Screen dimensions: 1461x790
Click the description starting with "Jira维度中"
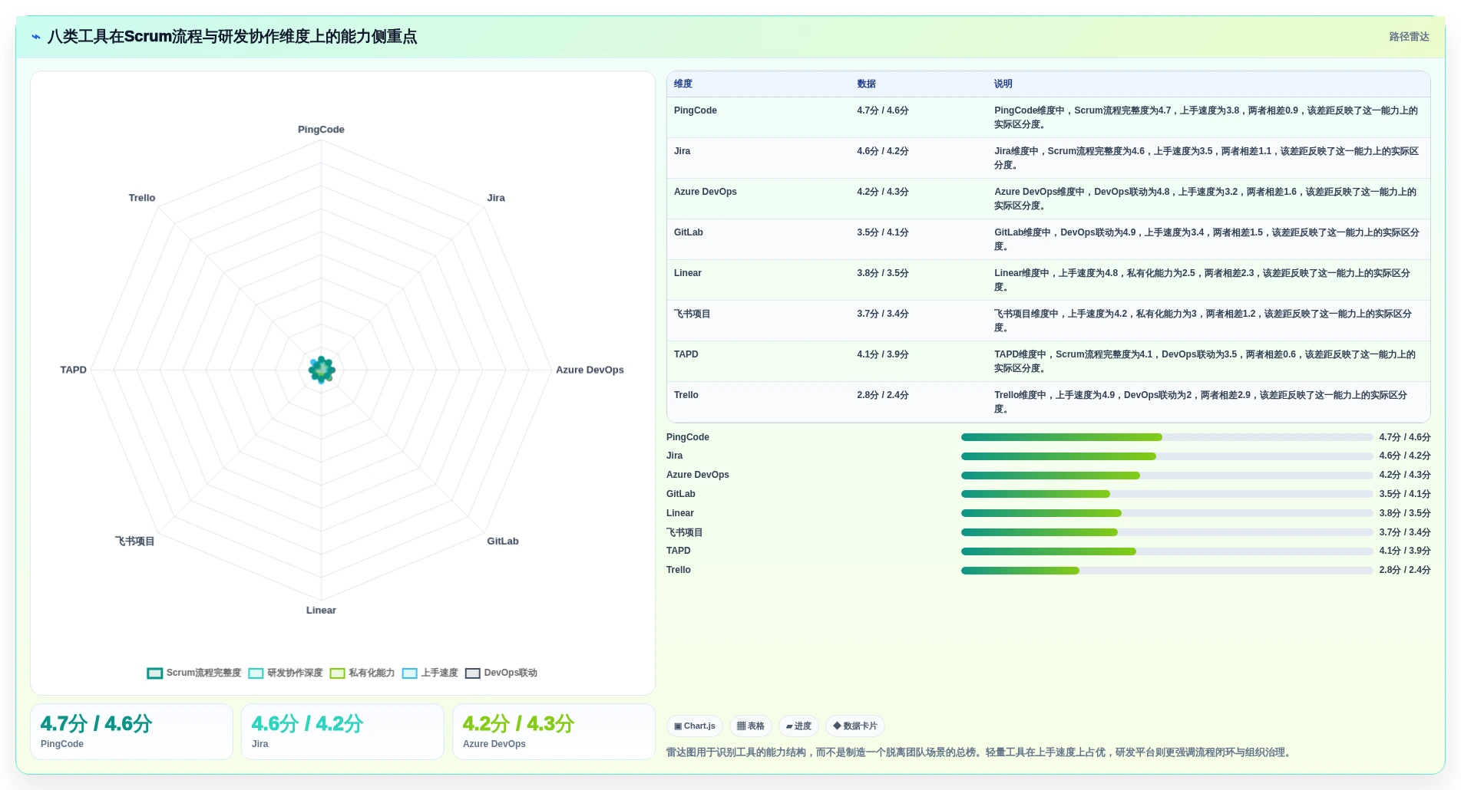click(x=1207, y=158)
